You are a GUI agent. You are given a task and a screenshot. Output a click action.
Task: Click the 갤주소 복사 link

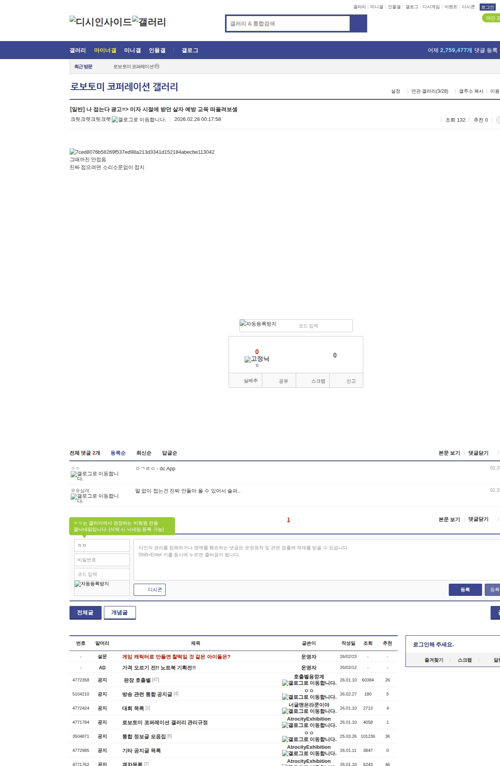(471, 91)
